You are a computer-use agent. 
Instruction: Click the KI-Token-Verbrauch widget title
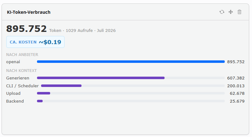click(x=29, y=12)
